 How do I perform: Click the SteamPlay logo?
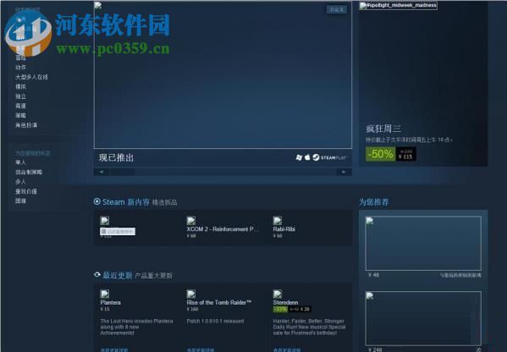329,157
